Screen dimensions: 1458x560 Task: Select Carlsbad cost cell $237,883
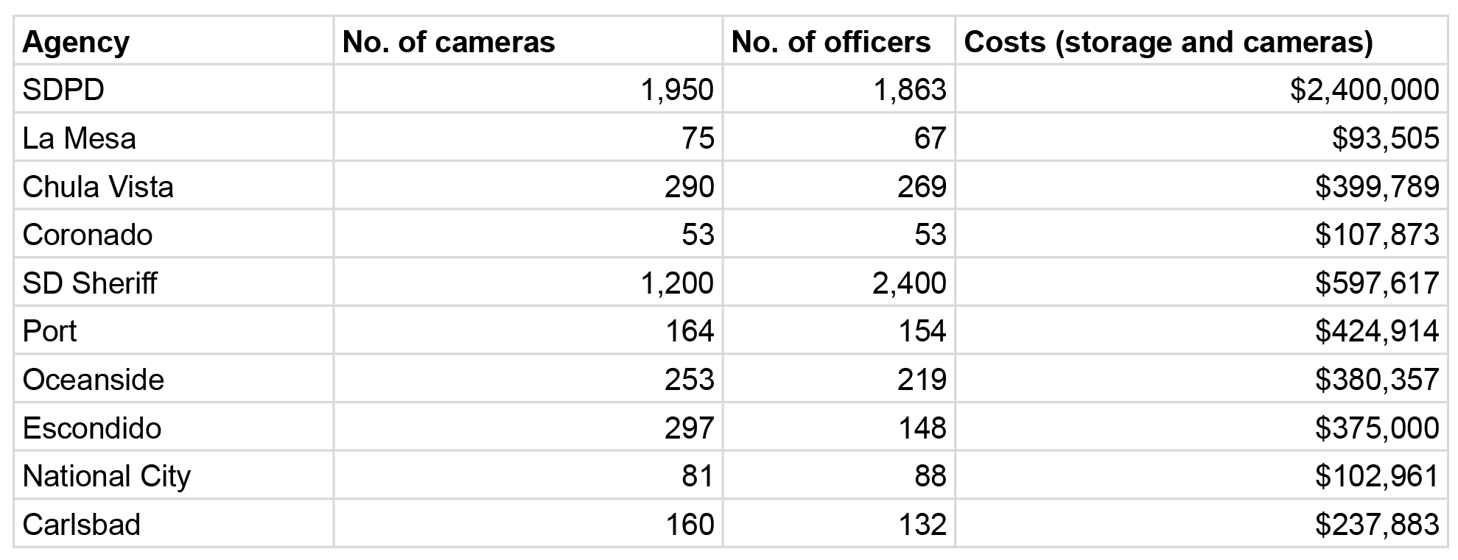point(1202,523)
